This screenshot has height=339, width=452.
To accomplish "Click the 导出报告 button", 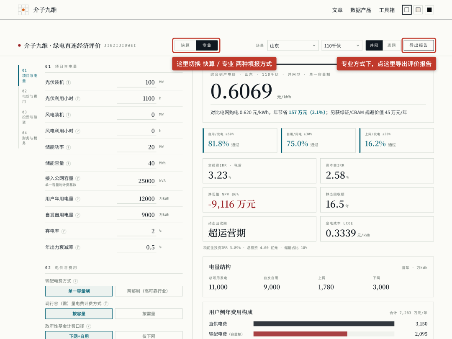I will pos(419,45).
